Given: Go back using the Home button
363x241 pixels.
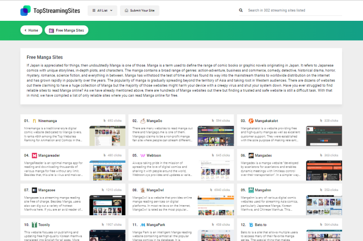Looking at the screenshot, I should point(31,30).
